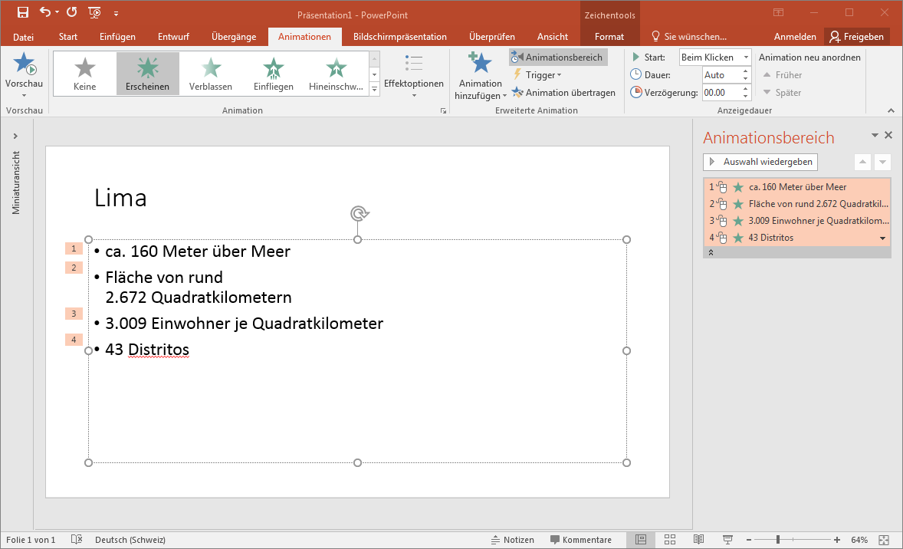Switch to the Einfügen tab
Screen dimensions: 903x549
pos(117,37)
